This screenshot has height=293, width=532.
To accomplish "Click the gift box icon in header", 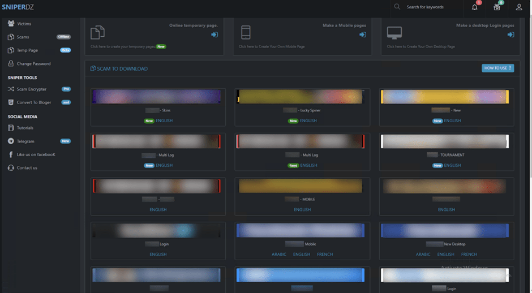I will (496, 7).
